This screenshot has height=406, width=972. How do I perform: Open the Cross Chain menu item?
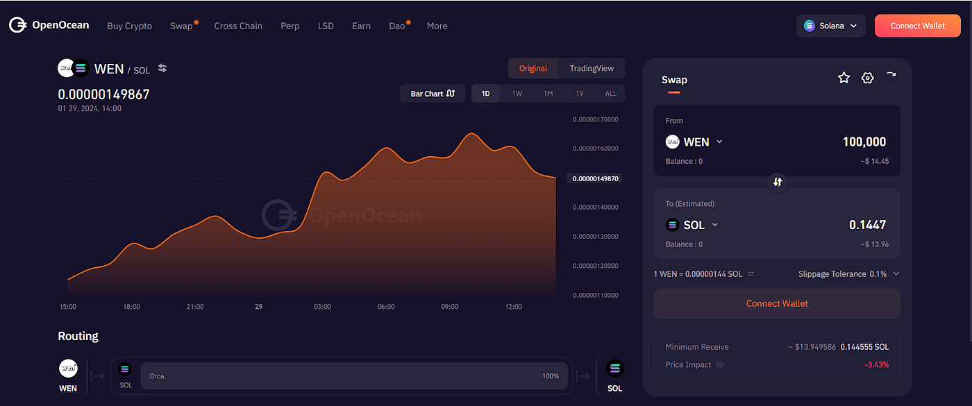[x=238, y=26]
